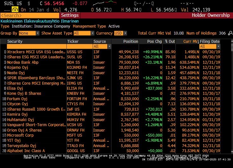Click ticker NDA SS

[x=73, y=62]
